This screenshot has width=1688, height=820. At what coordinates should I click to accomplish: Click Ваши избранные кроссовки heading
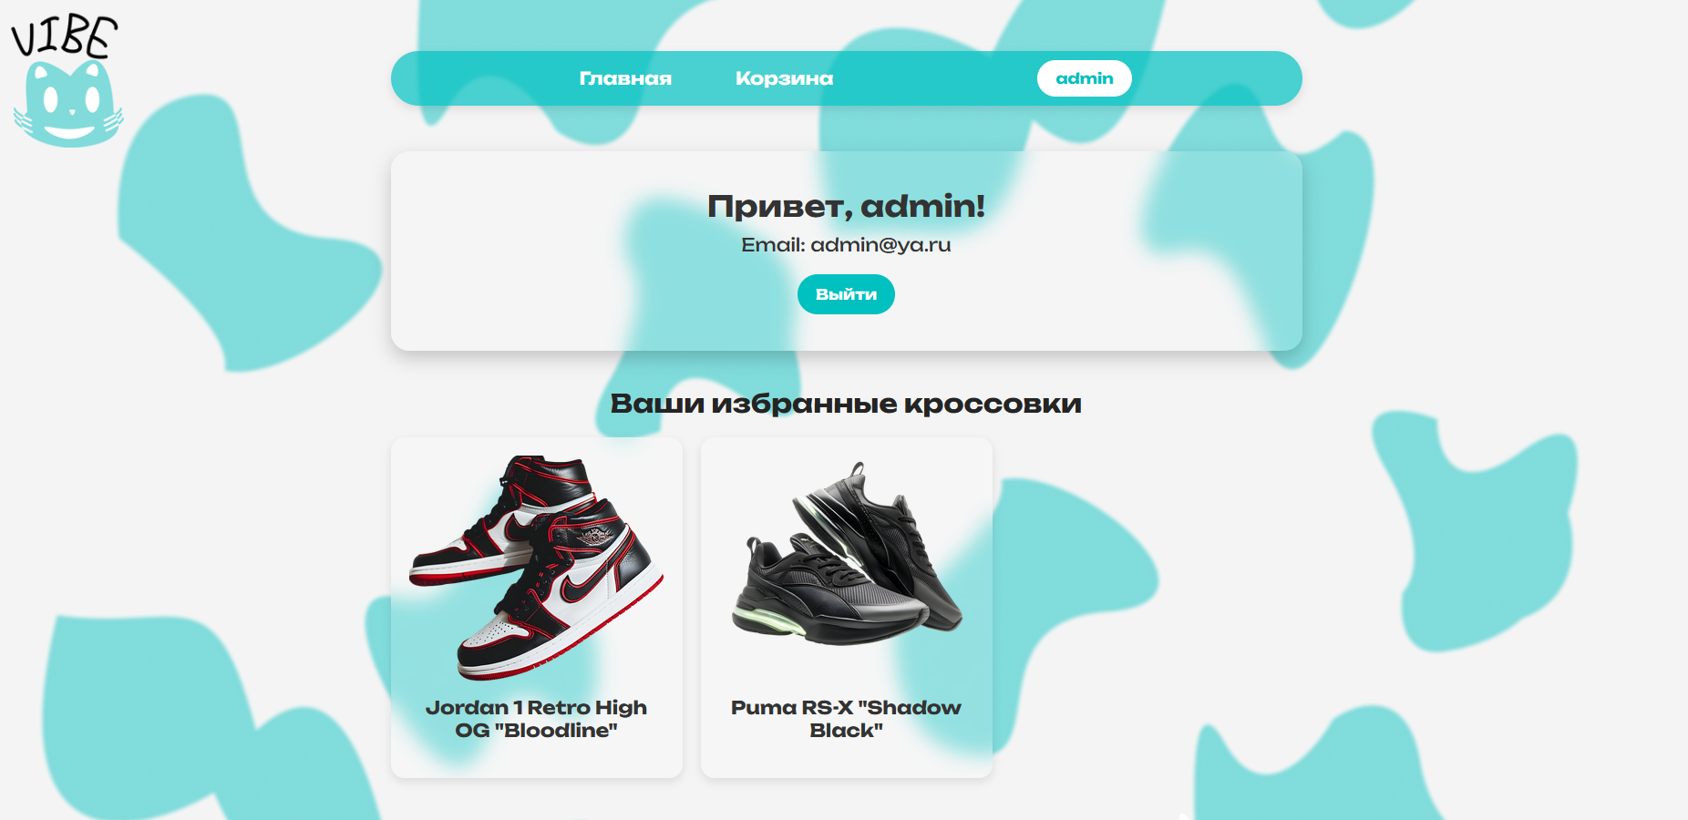846,404
